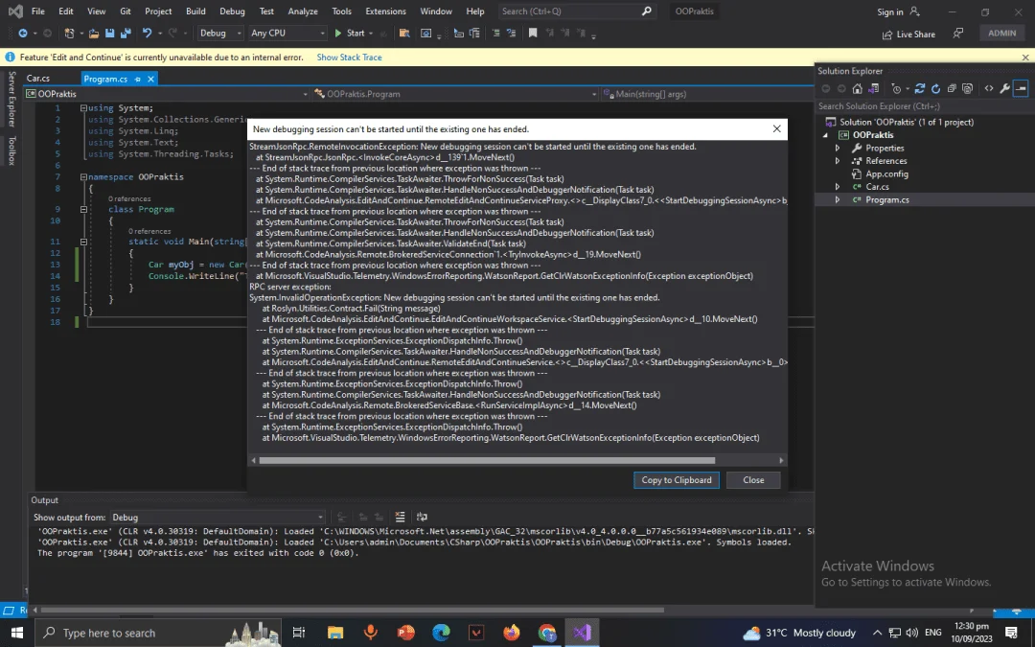This screenshot has width=1035, height=647.
Task: Open the OOPraktis.Program type dropdown
Action: tap(455, 94)
